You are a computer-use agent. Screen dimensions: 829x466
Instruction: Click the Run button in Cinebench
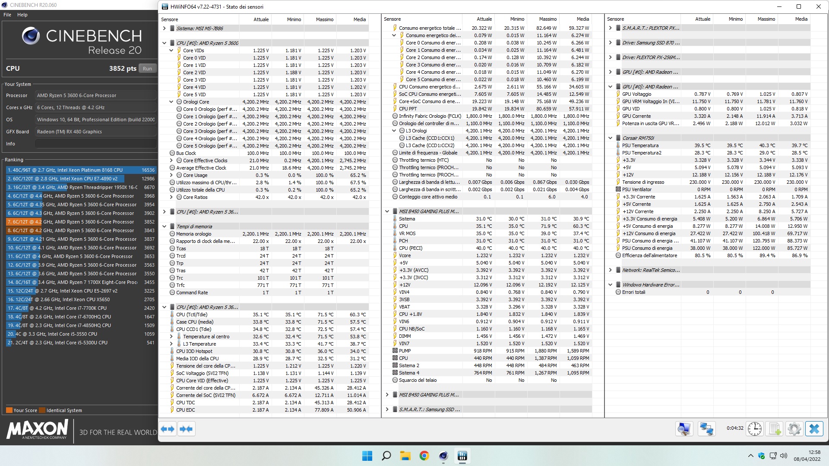[x=147, y=69]
